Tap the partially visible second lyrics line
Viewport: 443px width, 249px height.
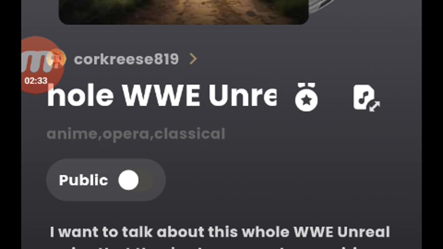click(x=220, y=246)
